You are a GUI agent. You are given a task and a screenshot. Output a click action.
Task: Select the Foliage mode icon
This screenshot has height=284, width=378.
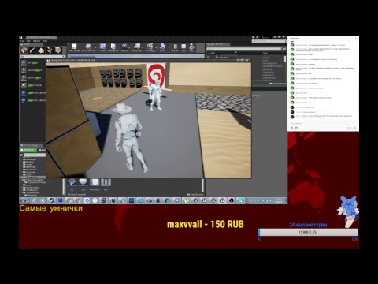[50, 50]
